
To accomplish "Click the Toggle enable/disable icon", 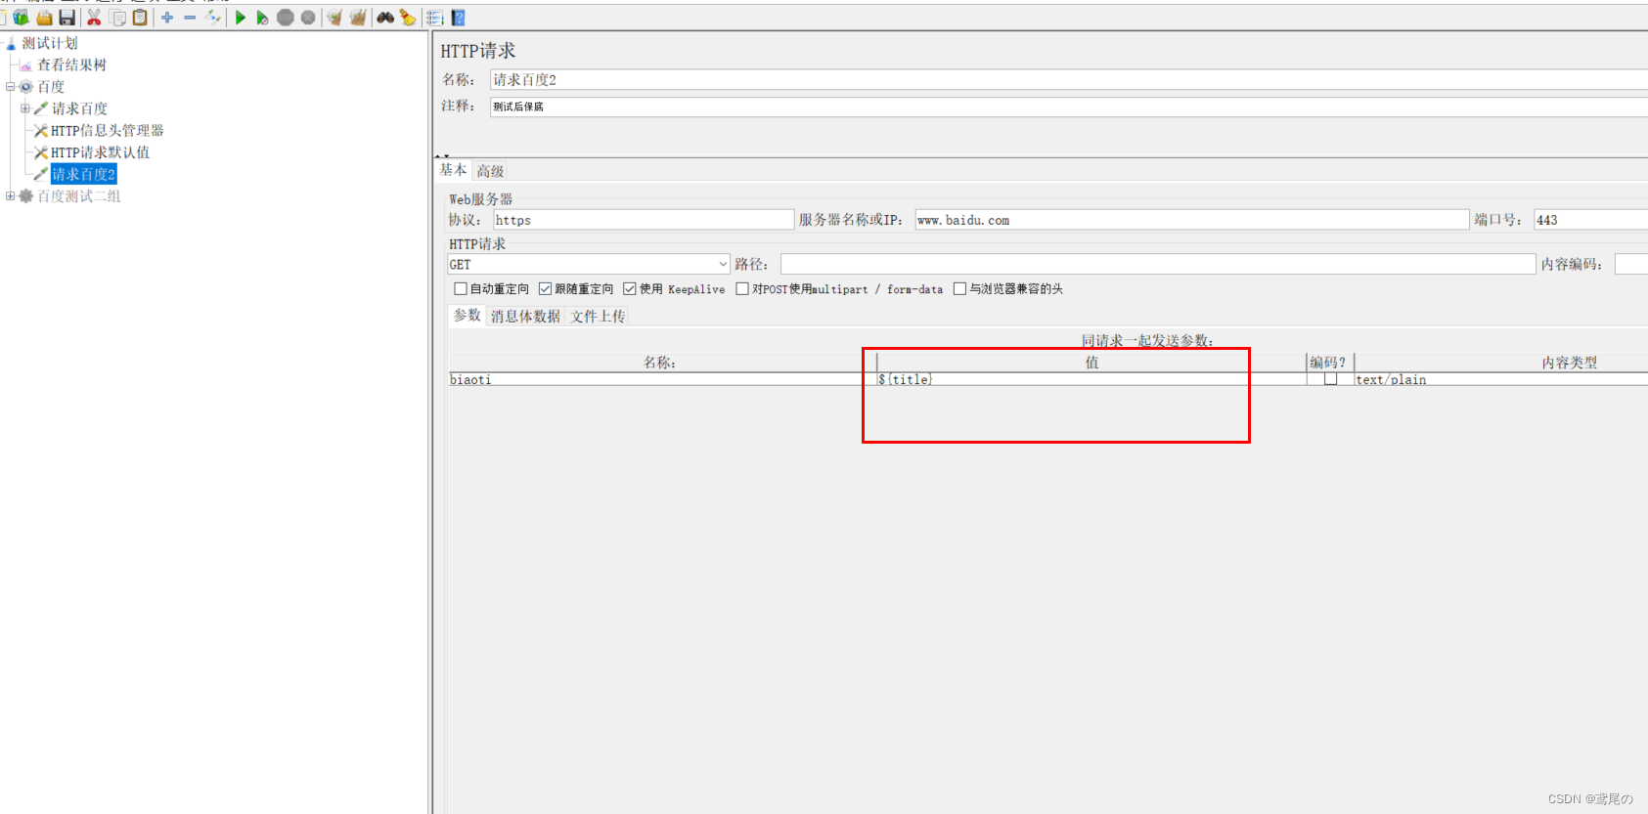I will tap(213, 18).
